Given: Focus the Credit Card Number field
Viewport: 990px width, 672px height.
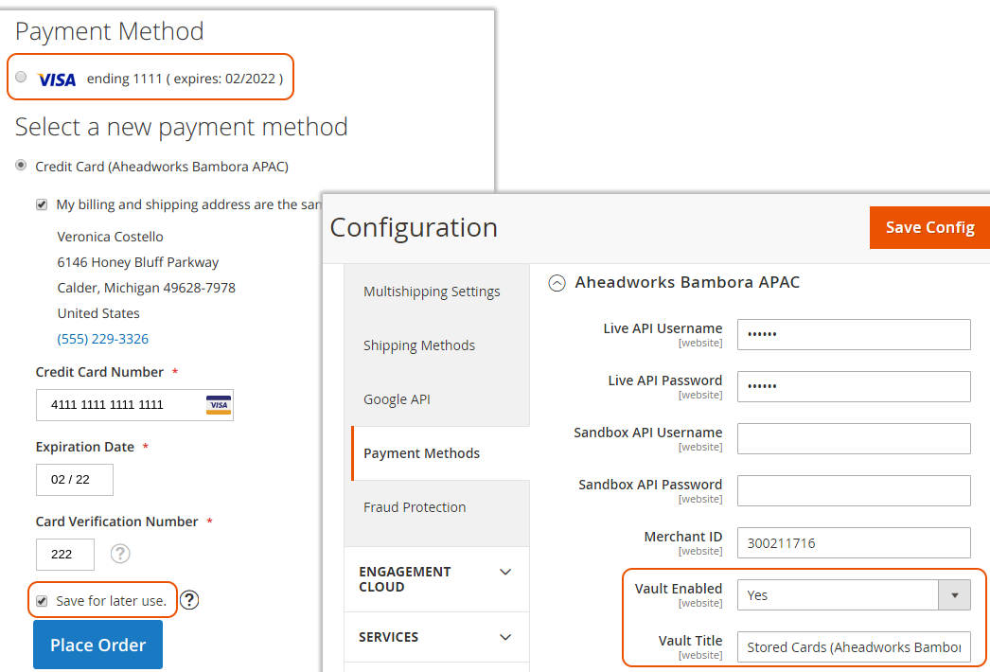Looking at the screenshot, I should point(134,405).
